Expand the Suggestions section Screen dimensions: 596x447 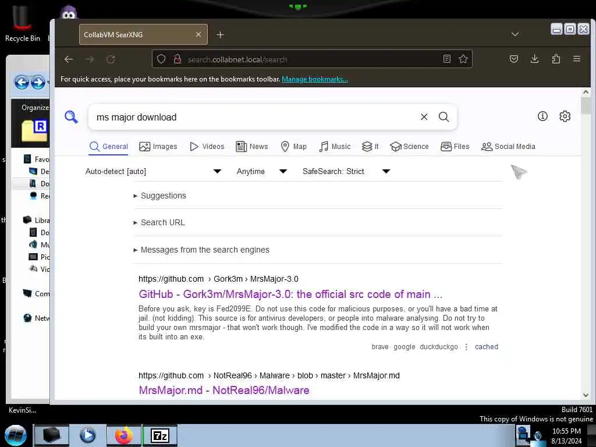pos(159,196)
